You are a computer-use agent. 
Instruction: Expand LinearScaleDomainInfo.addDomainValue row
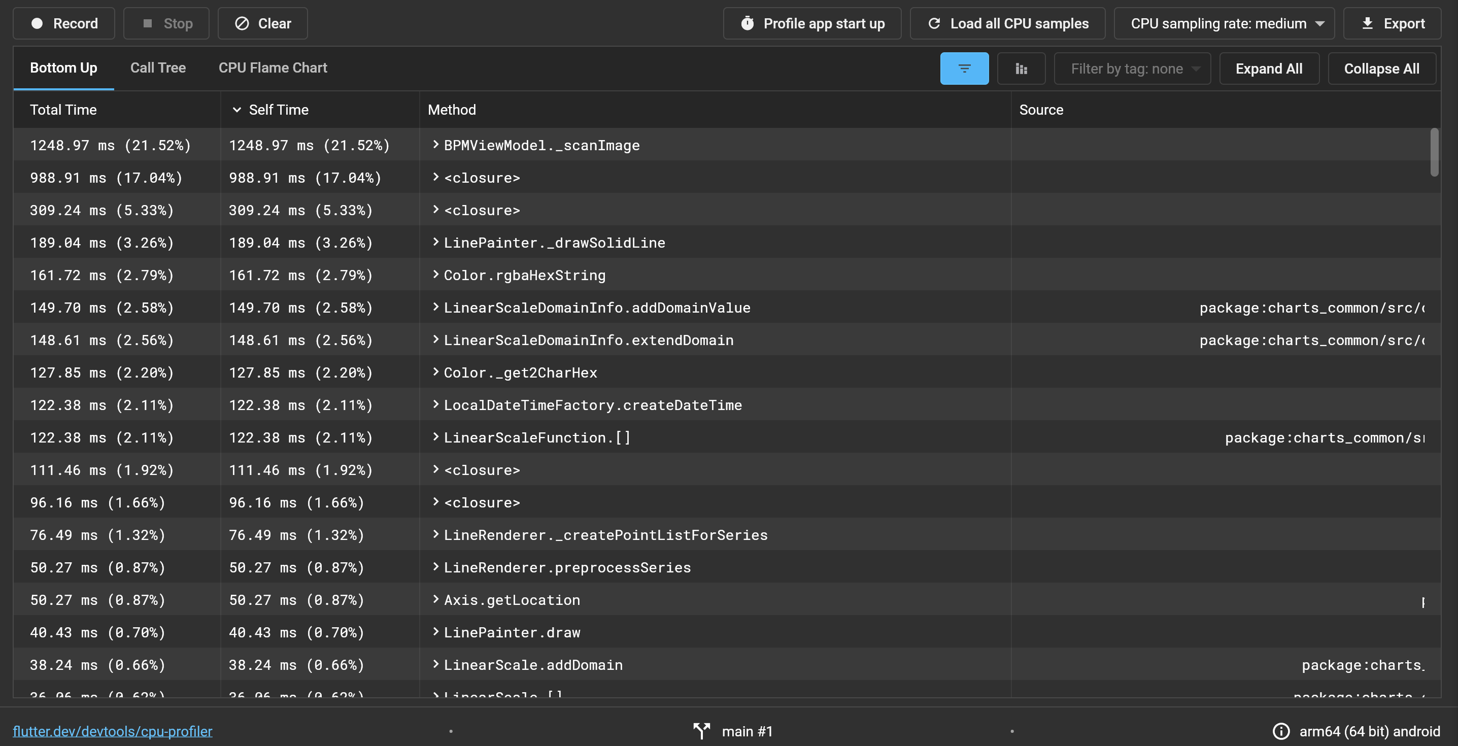436,307
